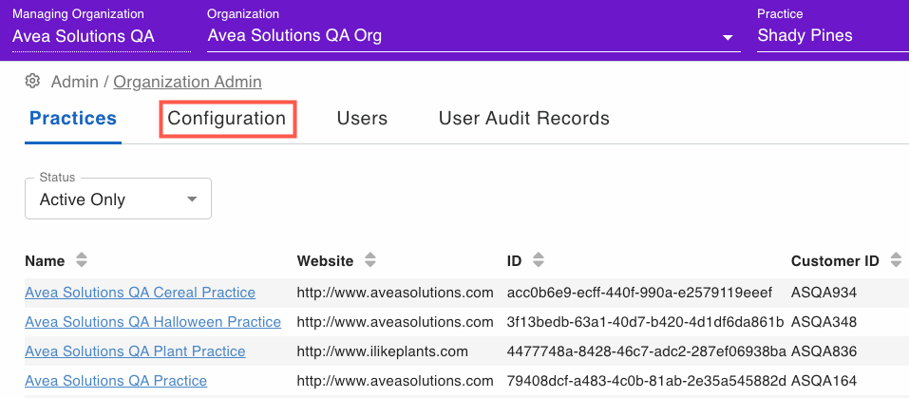
Task: Expand the Organization dropdown arrow
Action: point(727,38)
